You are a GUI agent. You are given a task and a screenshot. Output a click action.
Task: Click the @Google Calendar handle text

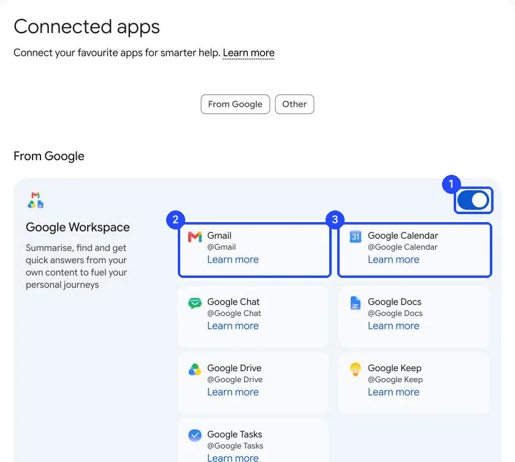click(403, 247)
